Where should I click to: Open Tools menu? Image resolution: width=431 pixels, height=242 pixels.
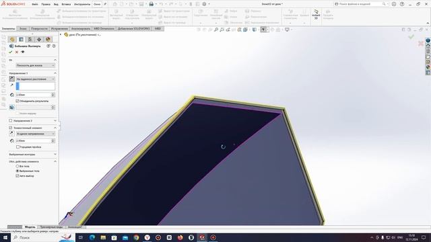click(x=82, y=5)
